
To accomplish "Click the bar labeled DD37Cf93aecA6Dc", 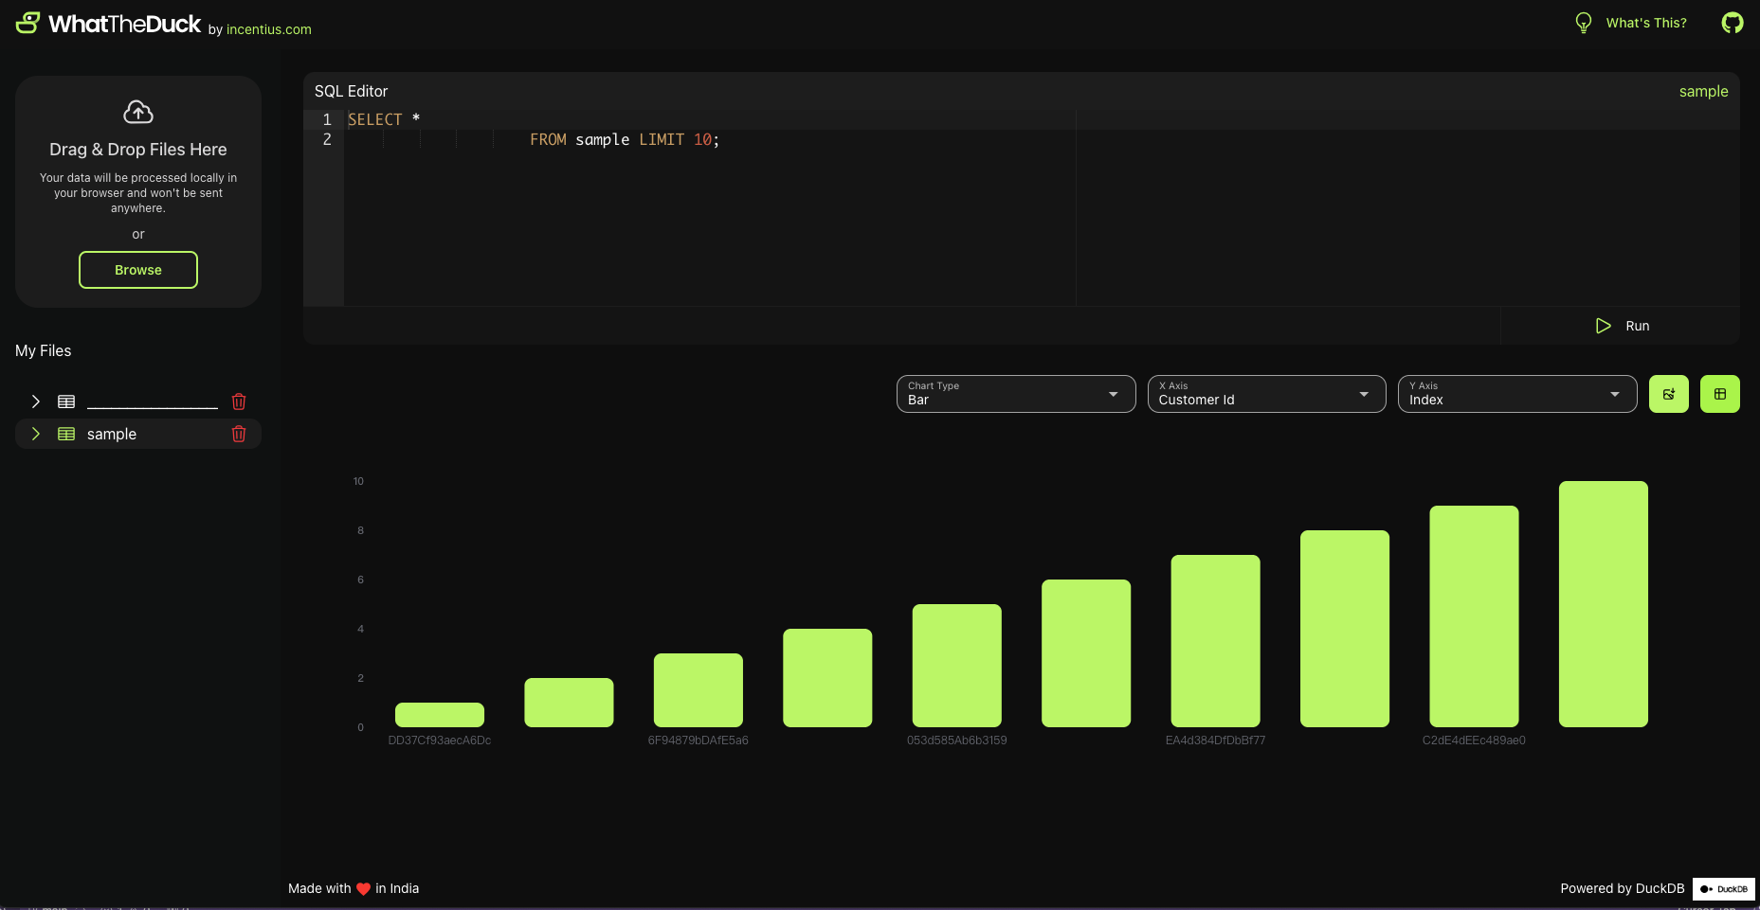I will pos(440,715).
